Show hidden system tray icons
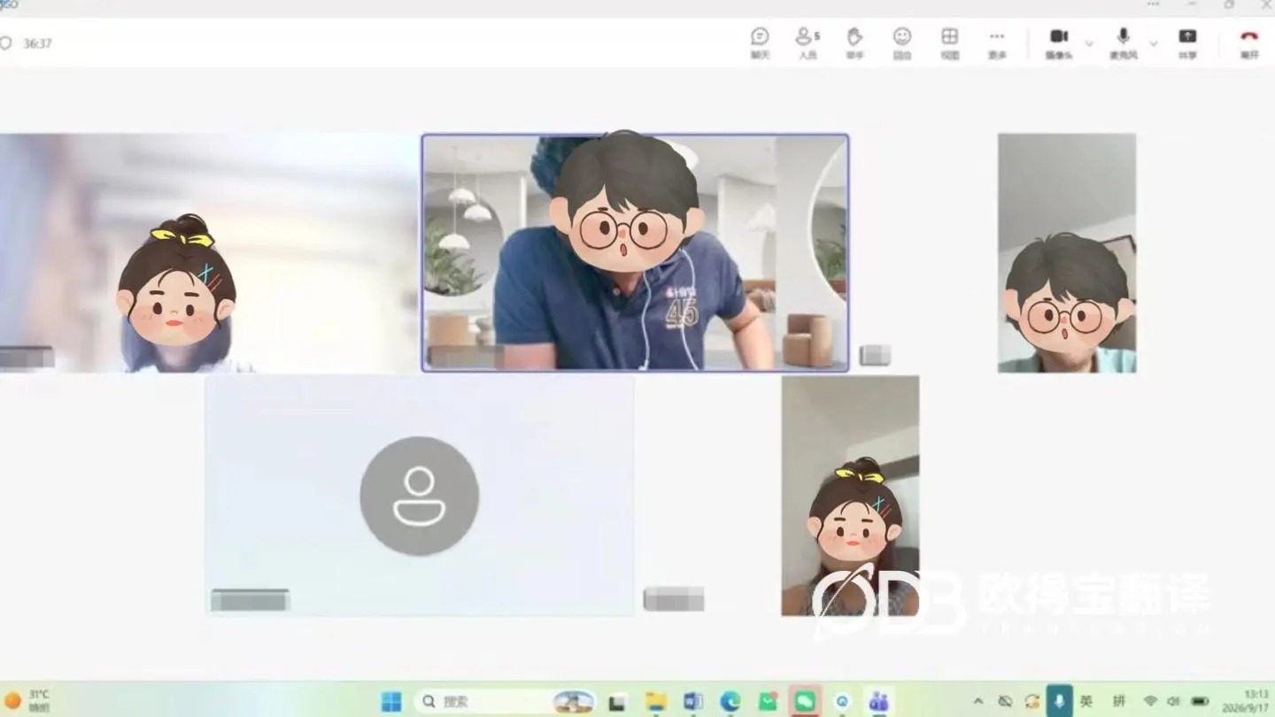This screenshot has height=717, width=1275. 978,701
